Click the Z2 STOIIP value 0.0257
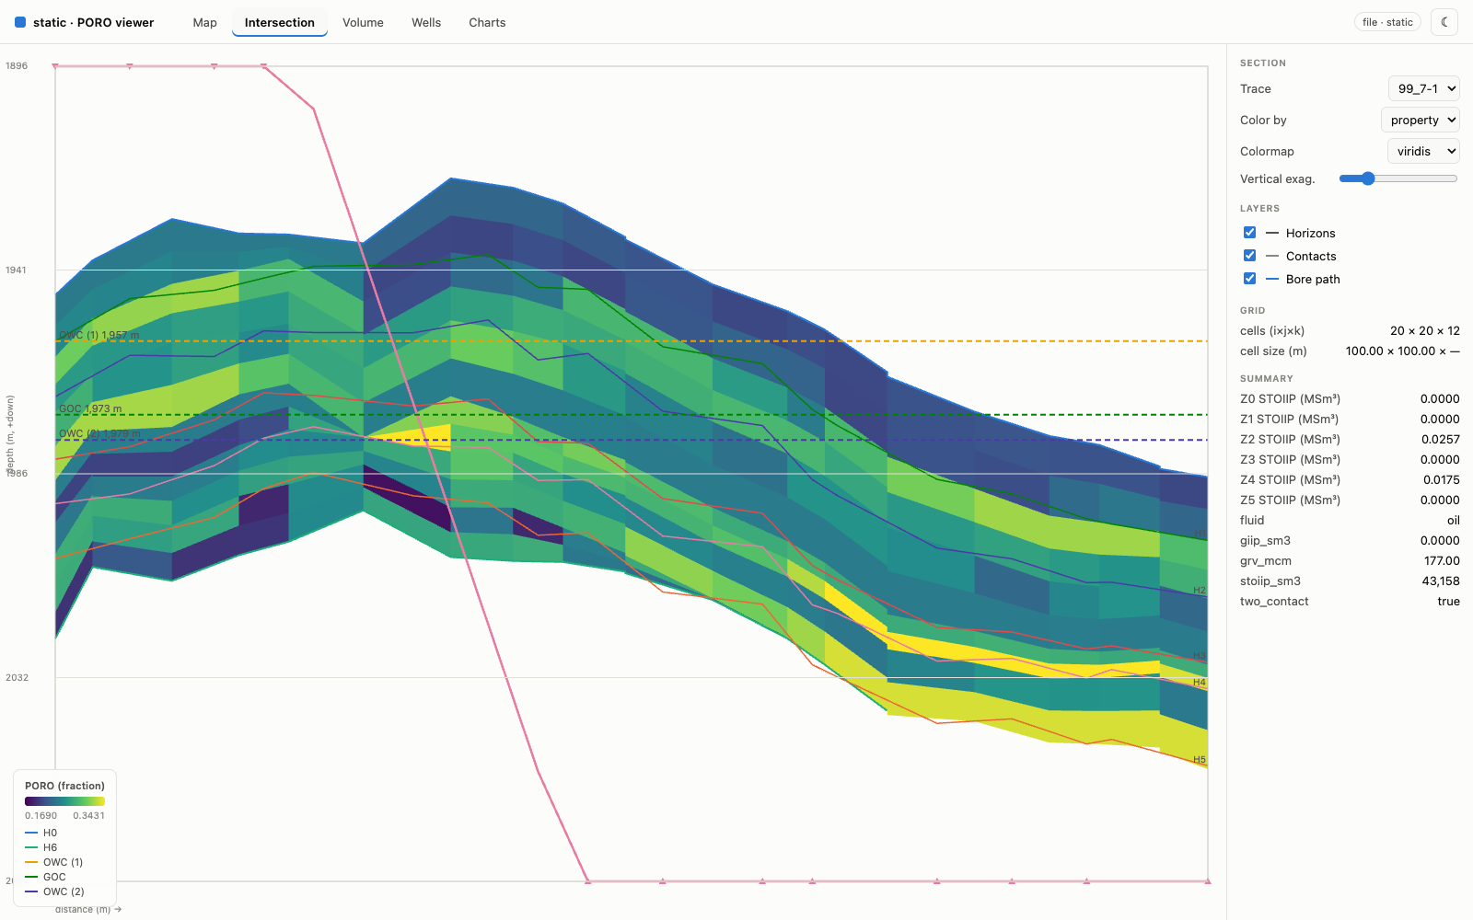 [x=1440, y=439]
